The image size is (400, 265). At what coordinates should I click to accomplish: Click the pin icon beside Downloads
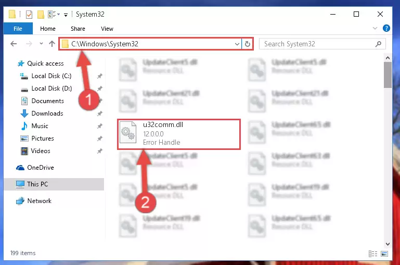pyautogui.click(x=99, y=113)
